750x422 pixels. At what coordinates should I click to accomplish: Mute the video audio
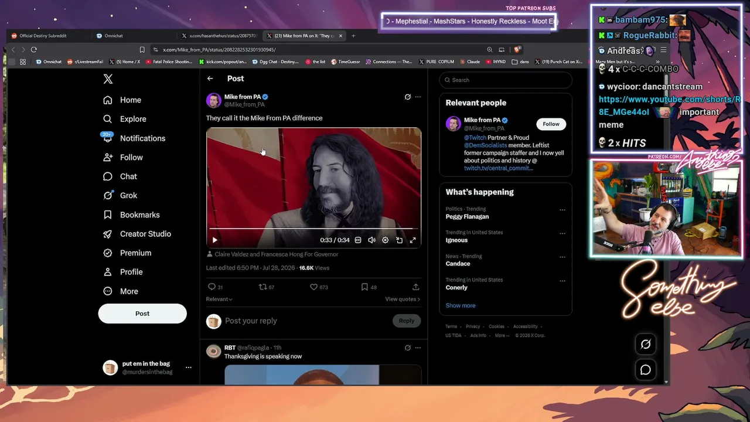coord(371,240)
